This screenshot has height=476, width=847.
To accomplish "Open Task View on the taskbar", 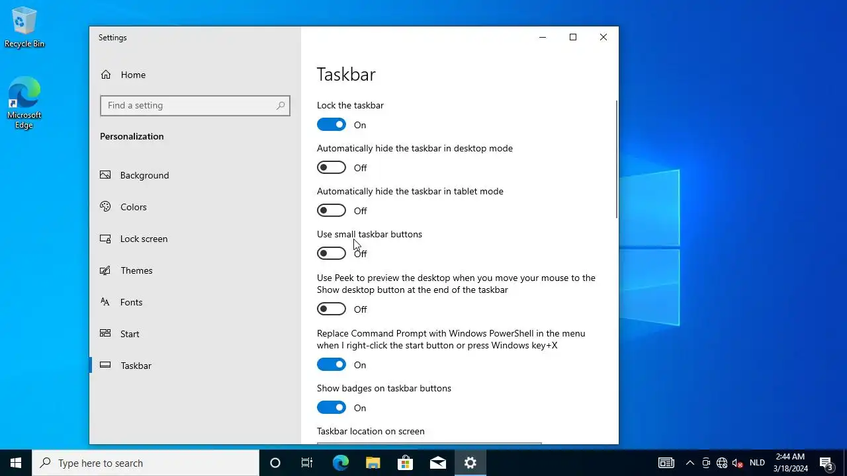I will [x=307, y=463].
